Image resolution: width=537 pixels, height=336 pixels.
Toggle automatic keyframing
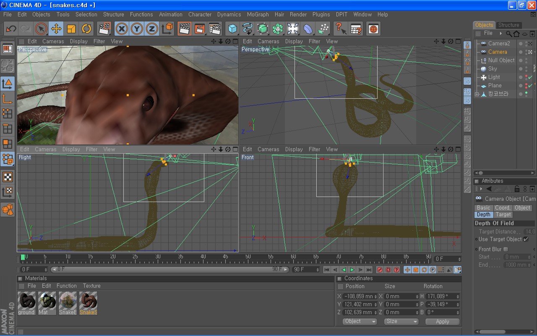pos(388,270)
